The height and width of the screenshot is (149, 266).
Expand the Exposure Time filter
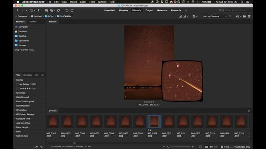point(15,119)
